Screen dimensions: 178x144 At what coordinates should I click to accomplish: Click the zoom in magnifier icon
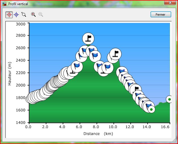click(33, 15)
